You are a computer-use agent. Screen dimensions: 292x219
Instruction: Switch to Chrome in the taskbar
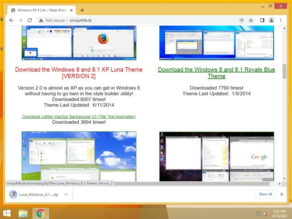41,213
